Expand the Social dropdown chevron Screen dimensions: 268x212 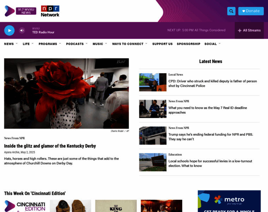click(220, 44)
